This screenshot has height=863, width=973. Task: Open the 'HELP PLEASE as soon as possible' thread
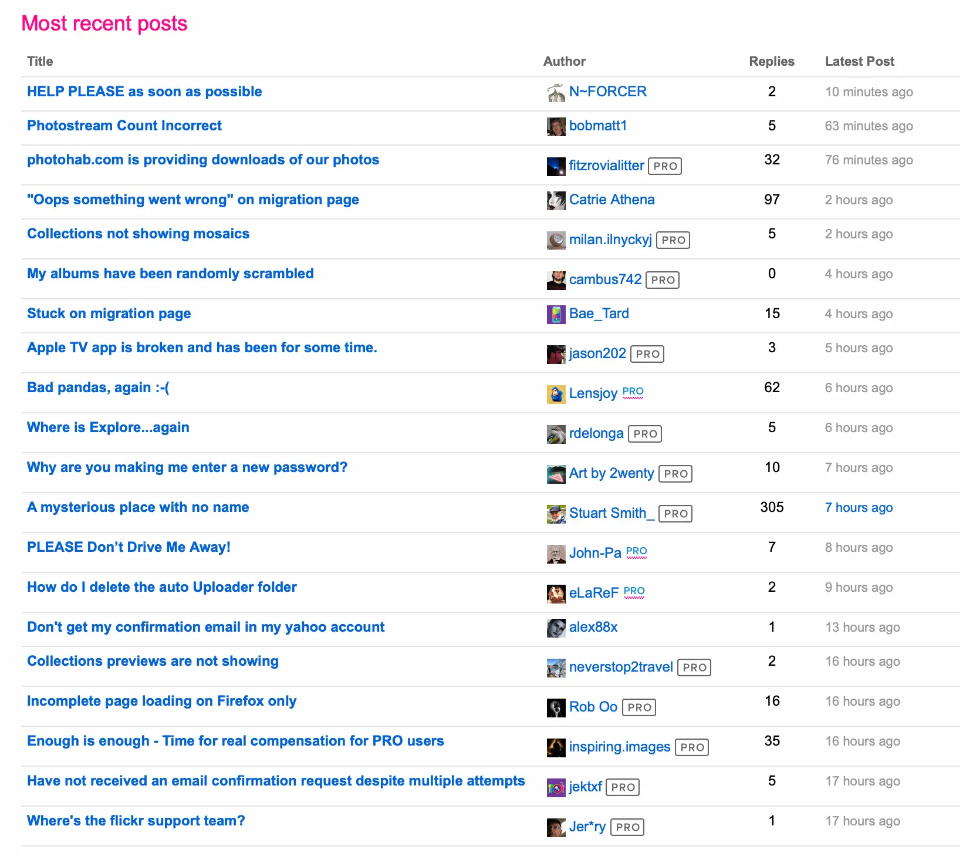point(144,92)
